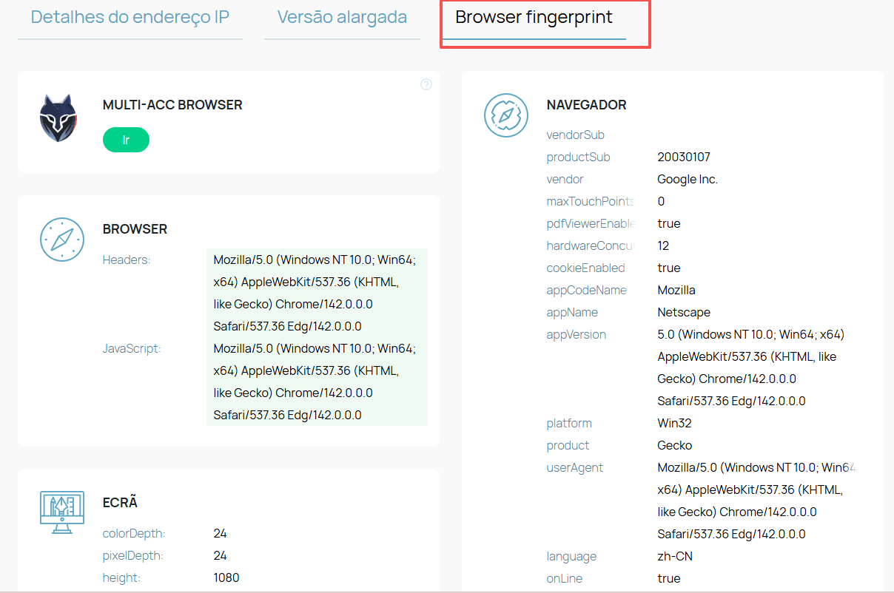Open the Detalhes do endereço IP tab
Screen dimensions: 894x593
(130, 17)
